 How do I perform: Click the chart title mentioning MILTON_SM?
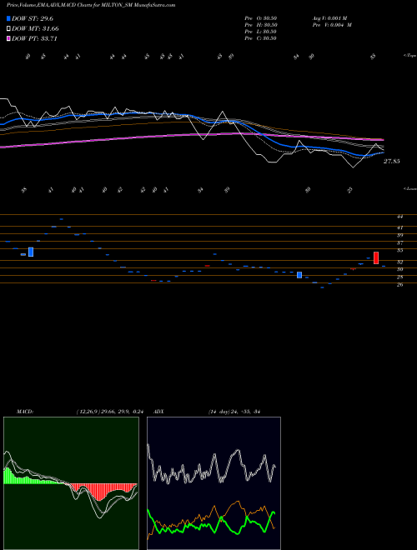[91, 5]
